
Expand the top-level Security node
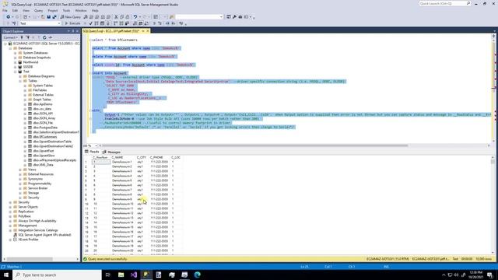[10, 202]
